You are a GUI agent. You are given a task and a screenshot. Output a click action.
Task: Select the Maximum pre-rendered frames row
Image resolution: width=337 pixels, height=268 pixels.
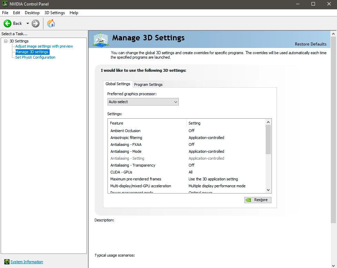point(186,179)
